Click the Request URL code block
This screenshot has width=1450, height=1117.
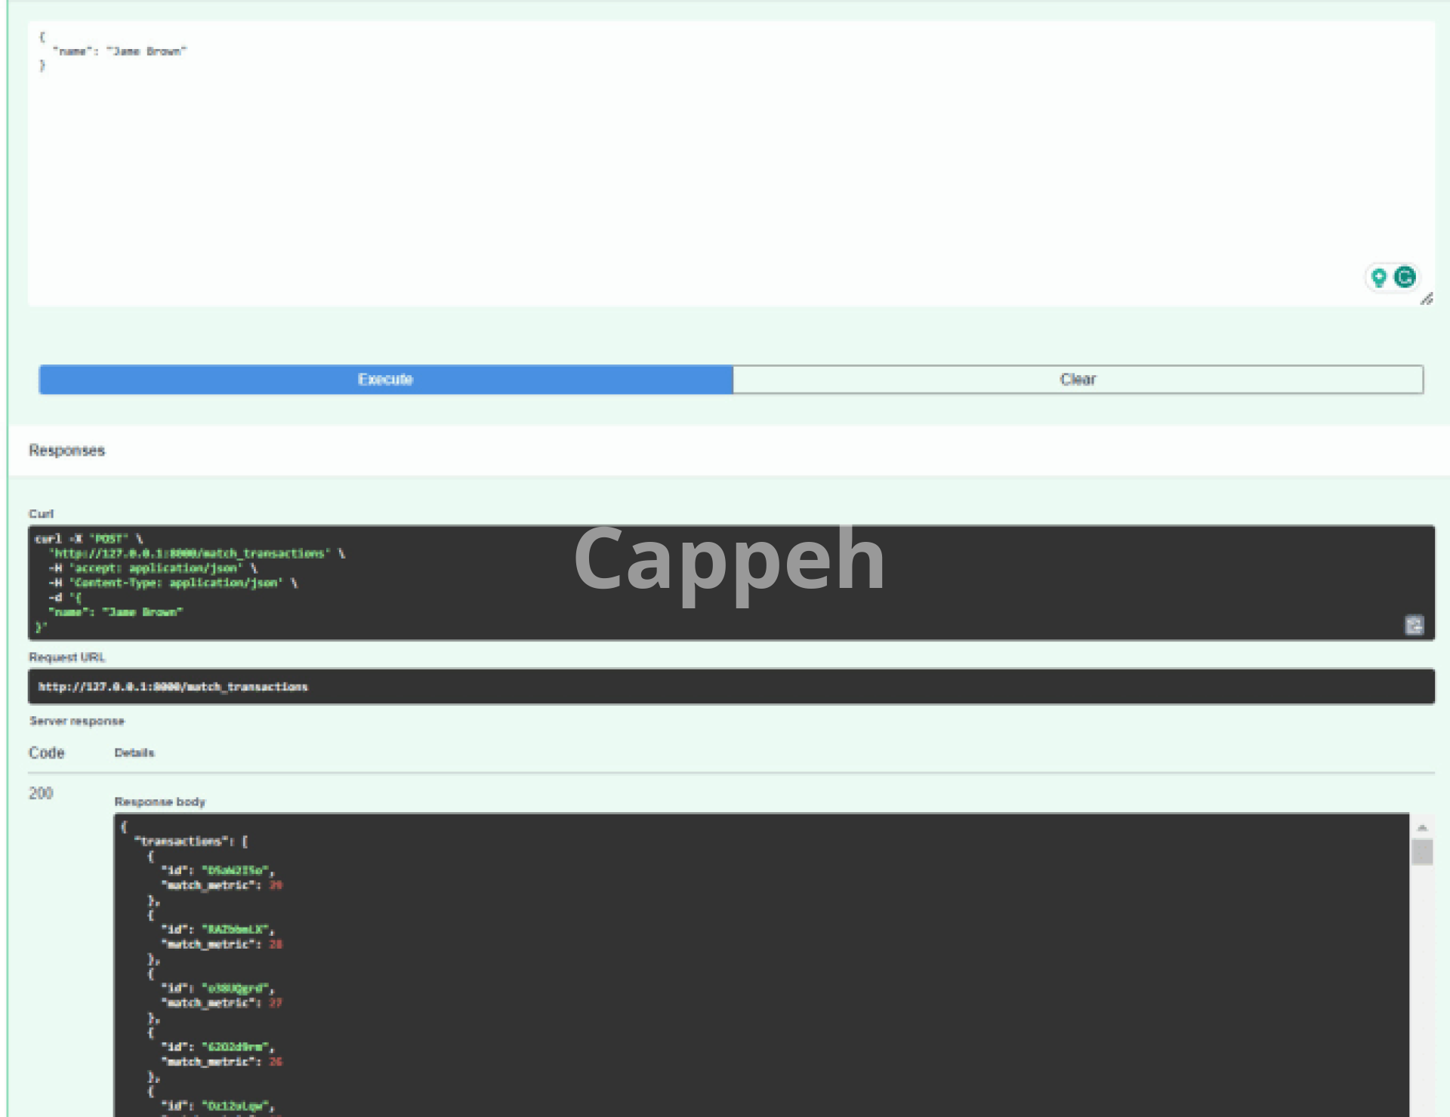click(731, 687)
